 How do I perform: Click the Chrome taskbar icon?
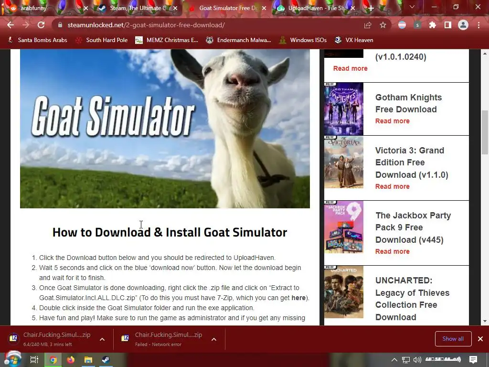click(x=53, y=360)
